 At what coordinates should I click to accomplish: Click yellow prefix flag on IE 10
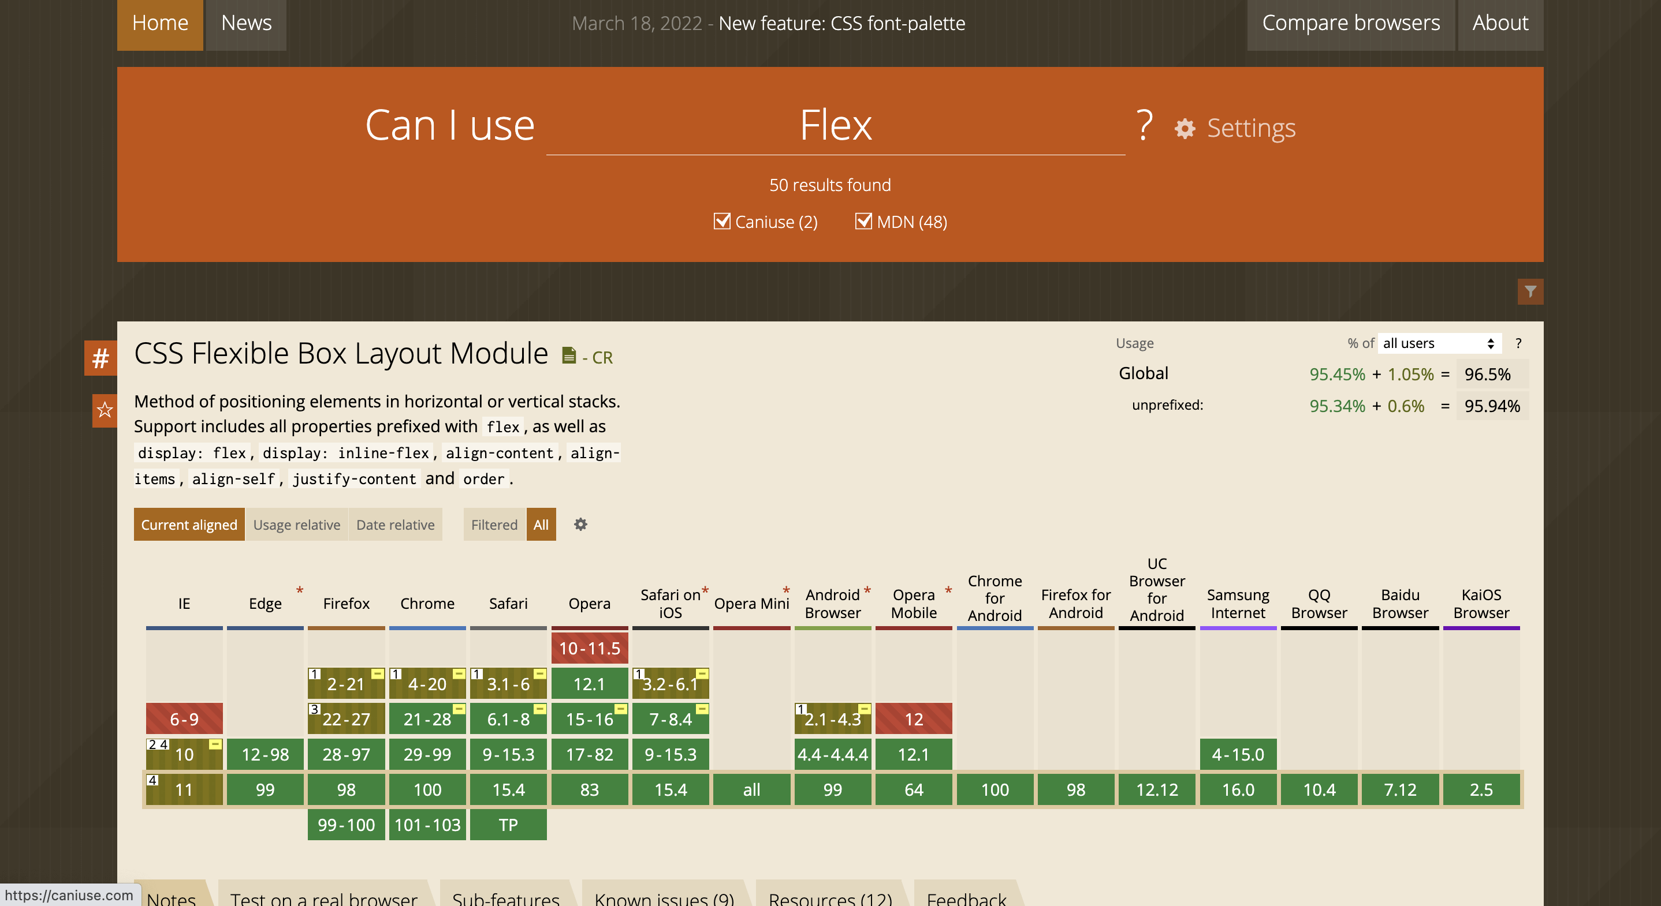tap(215, 745)
